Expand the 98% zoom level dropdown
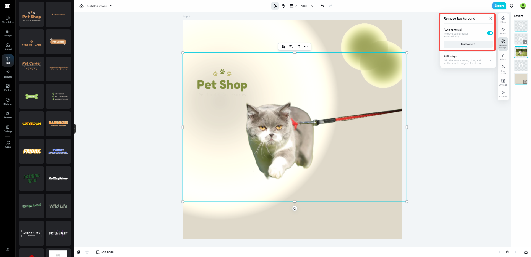531x257 pixels. coord(307,6)
